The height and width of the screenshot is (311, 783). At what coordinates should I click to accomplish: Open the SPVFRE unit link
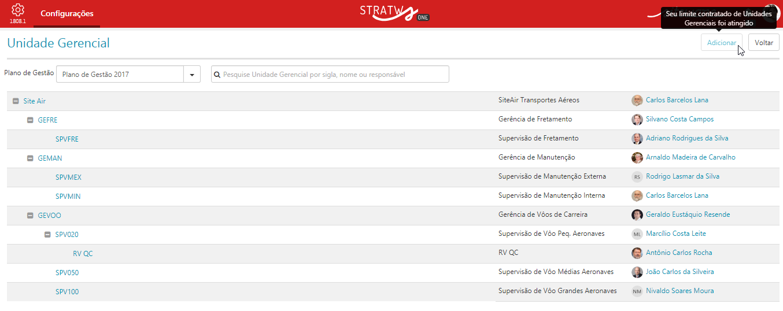click(67, 139)
